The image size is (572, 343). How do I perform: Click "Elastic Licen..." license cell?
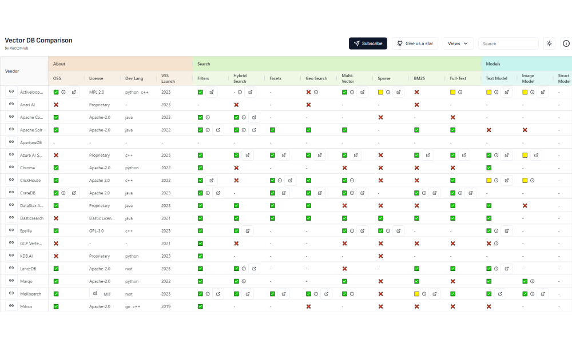tap(102, 218)
